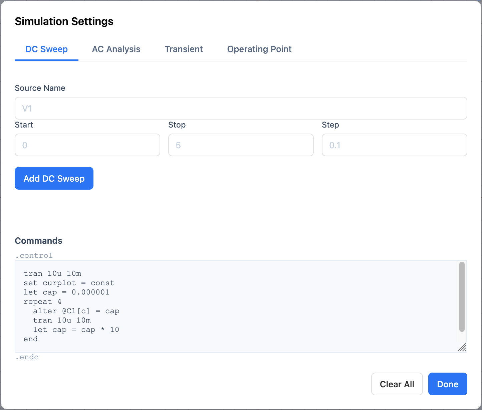Click the 'let cap = 0.000001' line
This screenshot has height=410, width=482.
pyautogui.click(x=66, y=292)
